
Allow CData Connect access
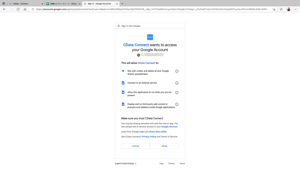point(164,146)
